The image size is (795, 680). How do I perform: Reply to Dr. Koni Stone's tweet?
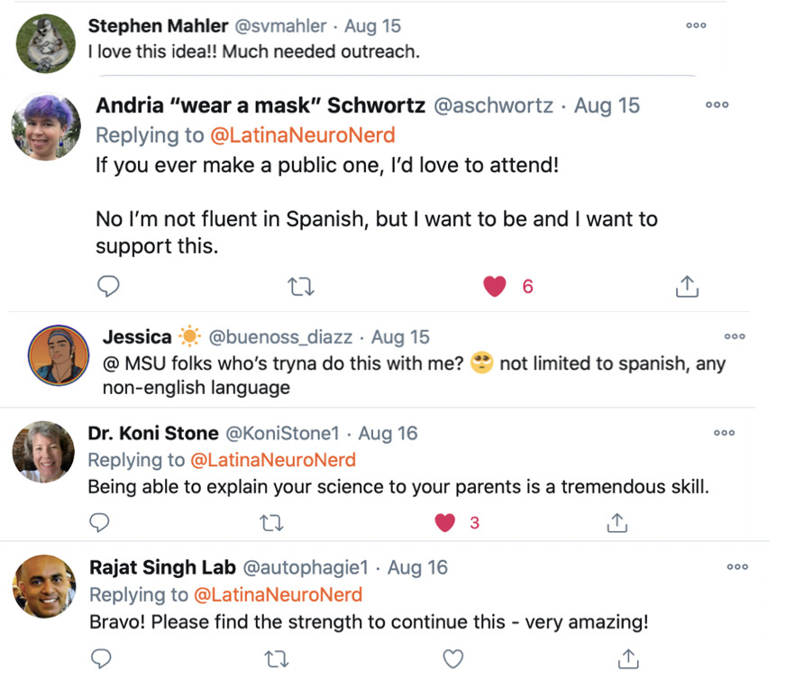coord(100,522)
